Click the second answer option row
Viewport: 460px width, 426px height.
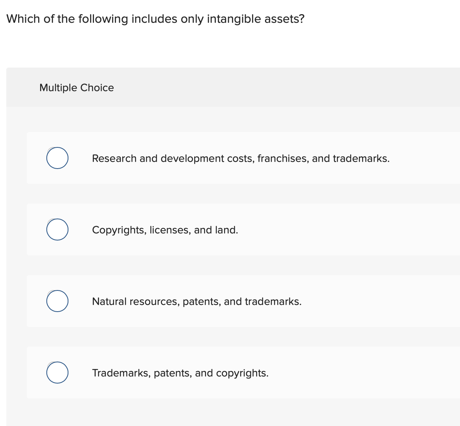(236, 230)
